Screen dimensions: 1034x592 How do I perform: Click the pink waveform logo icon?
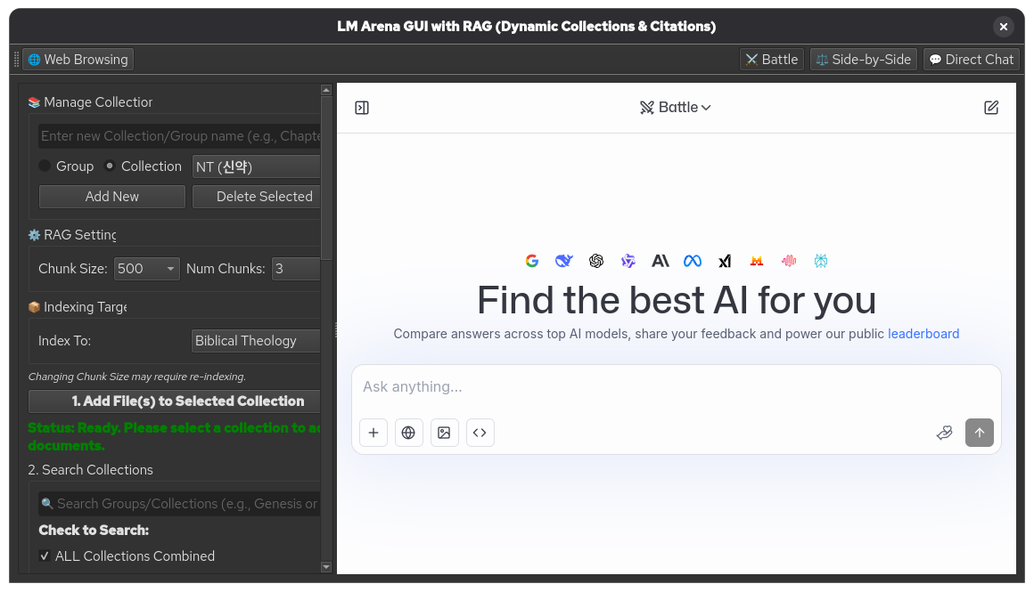pyautogui.click(x=789, y=261)
